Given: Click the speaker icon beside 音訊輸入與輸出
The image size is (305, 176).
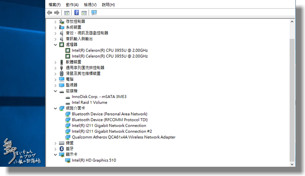Looking at the screenshot, I should point(62,39).
